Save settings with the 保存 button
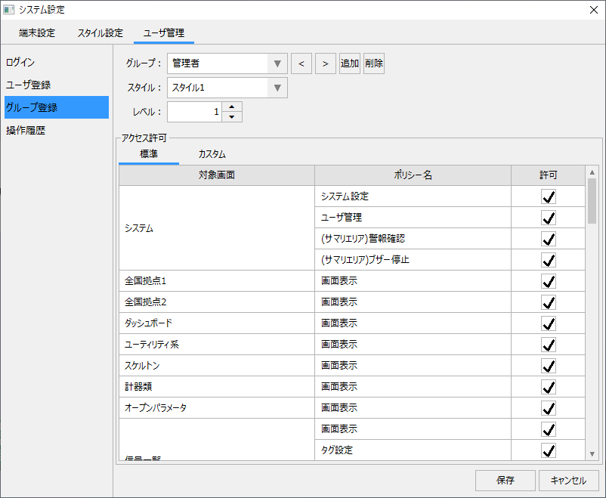The image size is (606, 498). (506, 480)
